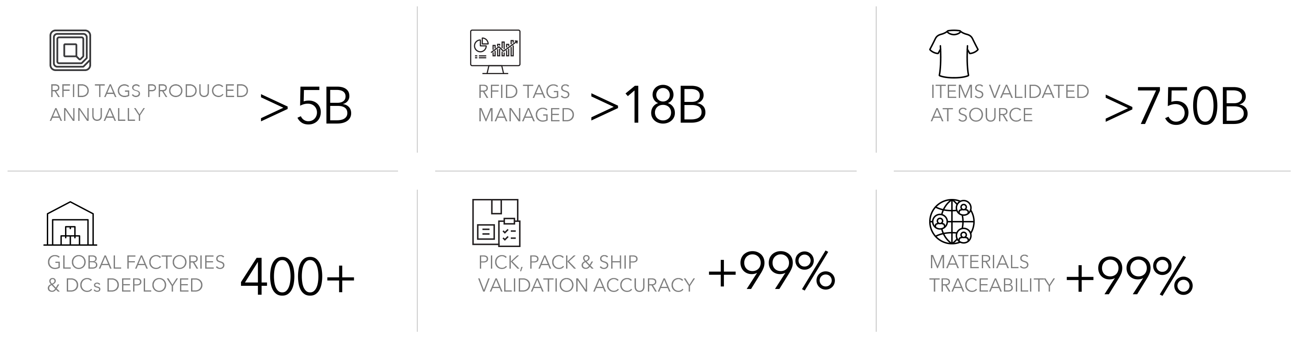Screen dimensions: 1298x341
Task: Select the 'PICK, PACK & SHIP VALIDATION ACCURACY' label
Action: (586, 274)
